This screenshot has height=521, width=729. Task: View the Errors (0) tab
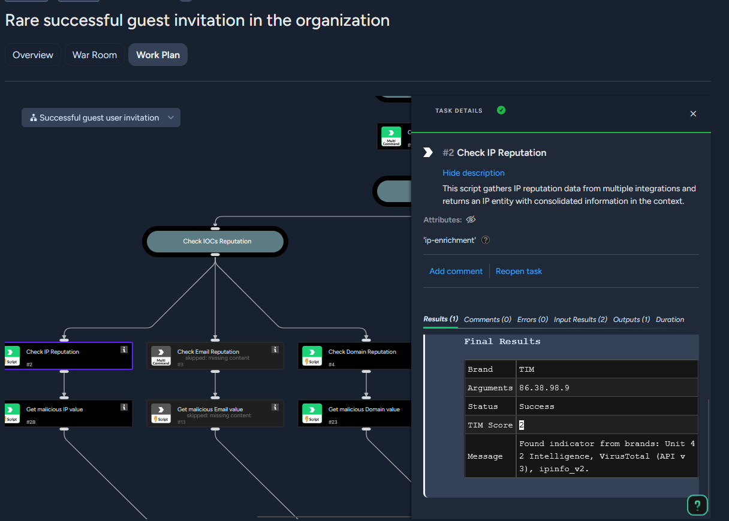pyautogui.click(x=532, y=320)
